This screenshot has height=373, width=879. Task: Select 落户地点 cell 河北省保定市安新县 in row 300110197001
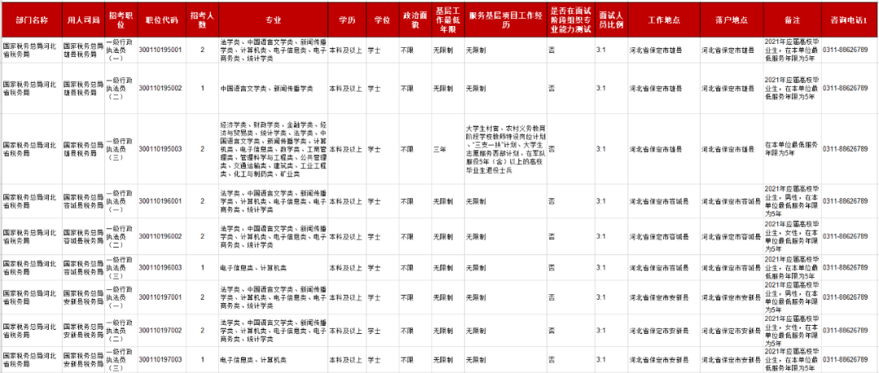730,297
